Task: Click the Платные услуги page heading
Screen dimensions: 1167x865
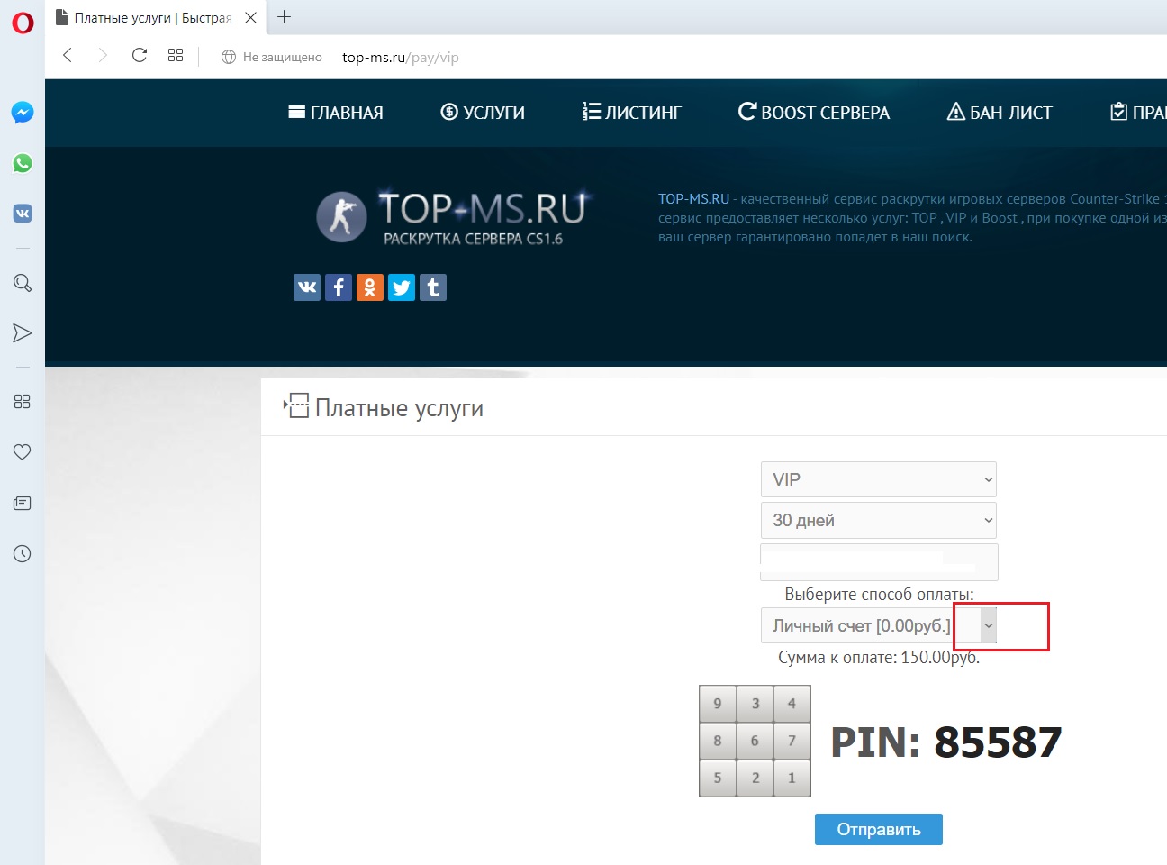Action: click(399, 408)
